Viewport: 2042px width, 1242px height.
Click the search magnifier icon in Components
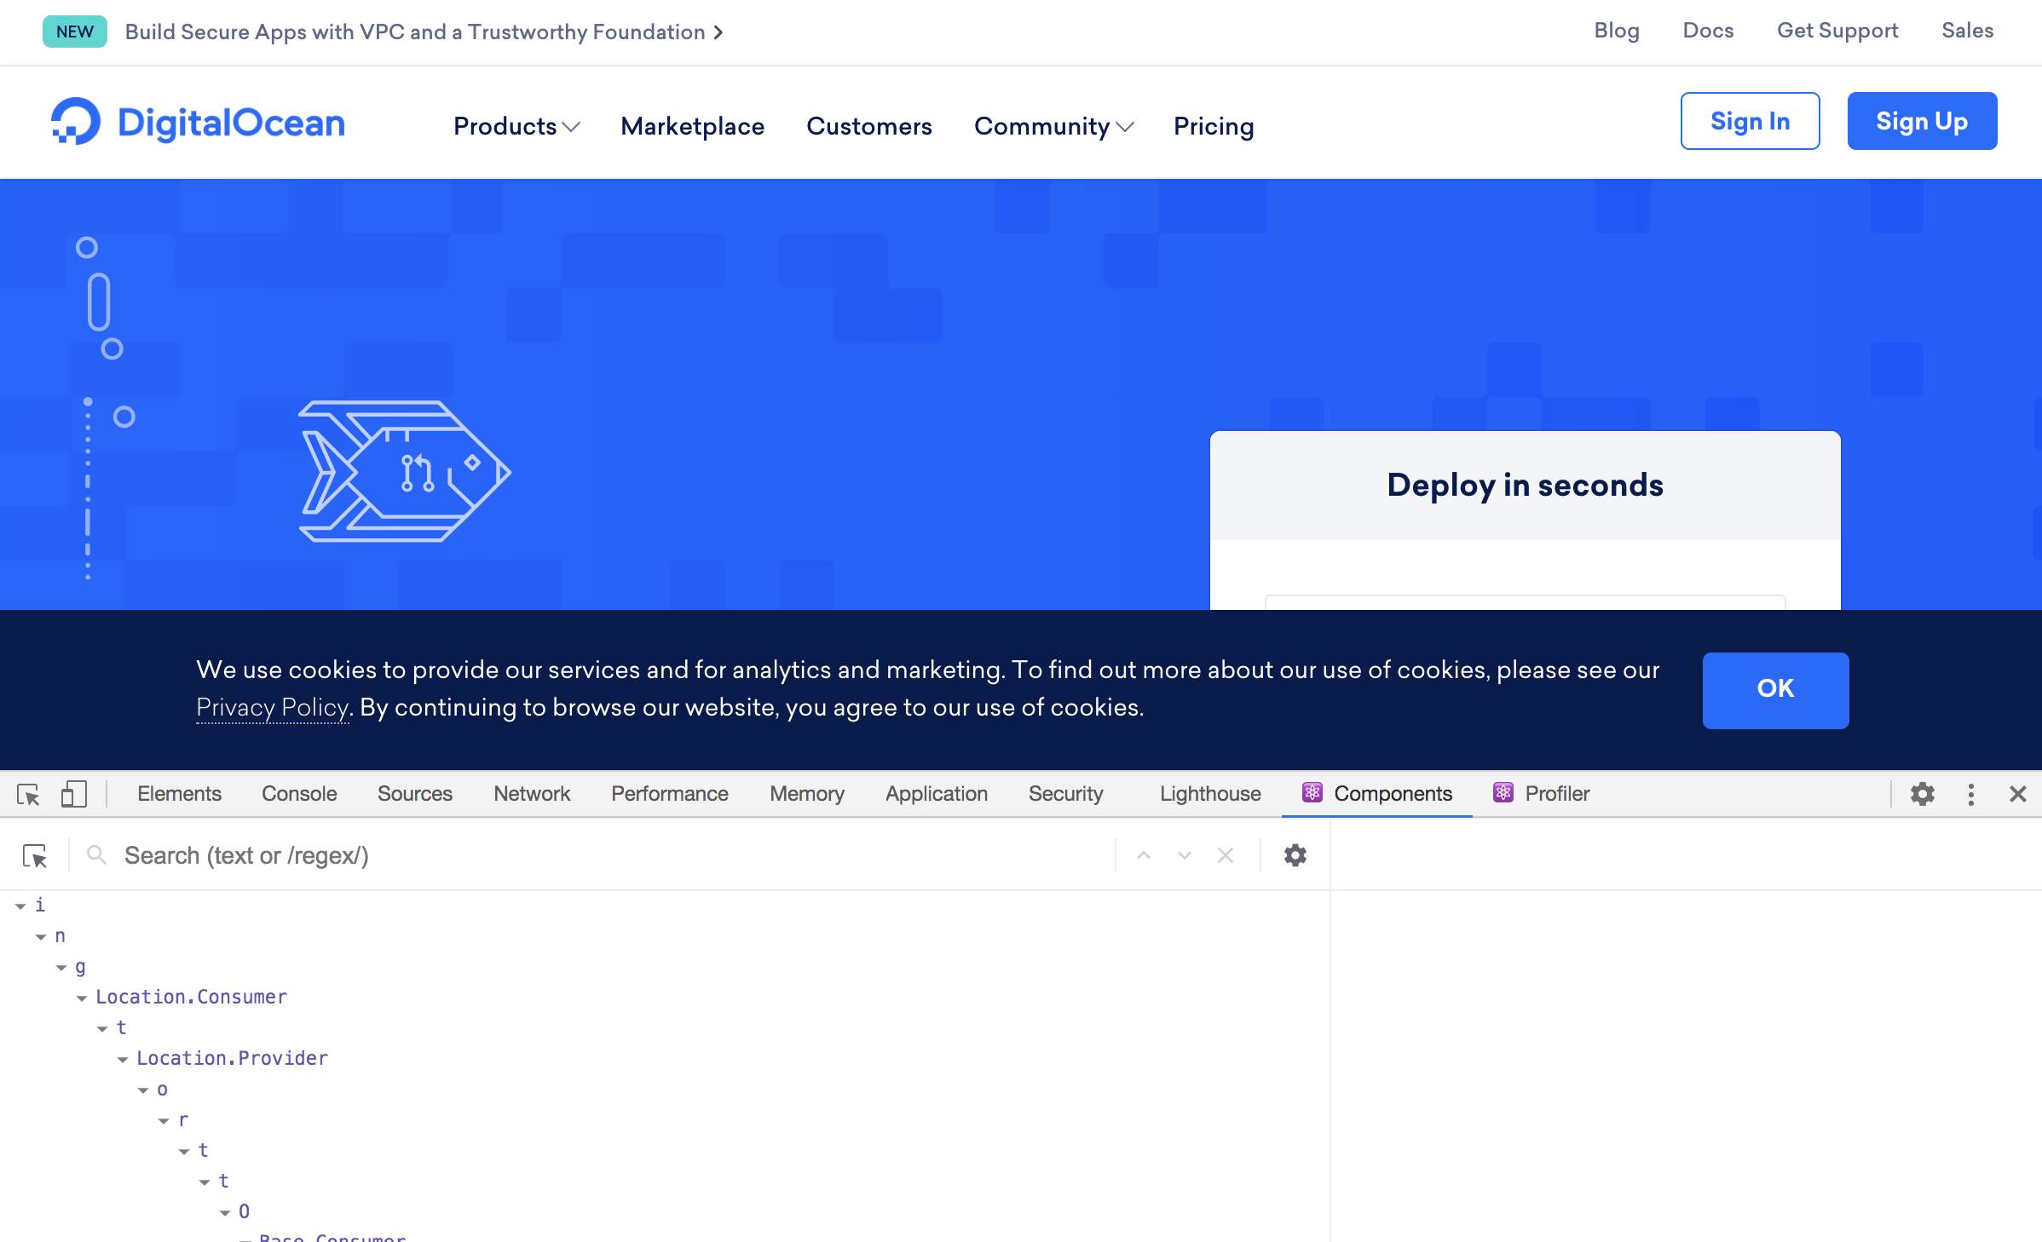click(97, 854)
